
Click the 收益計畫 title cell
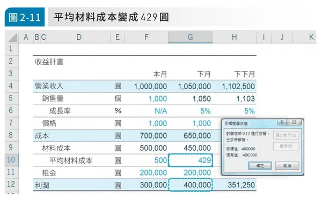coord(49,62)
